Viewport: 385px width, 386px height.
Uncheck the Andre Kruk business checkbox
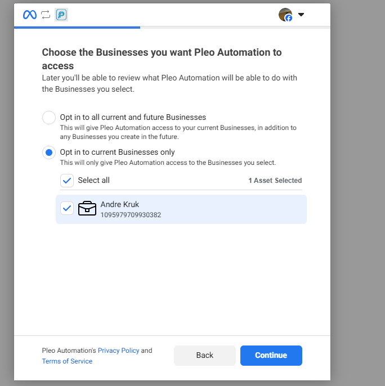[x=67, y=209]
